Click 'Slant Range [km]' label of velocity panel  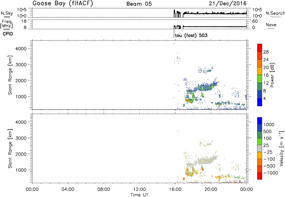(x=10, y=149)
